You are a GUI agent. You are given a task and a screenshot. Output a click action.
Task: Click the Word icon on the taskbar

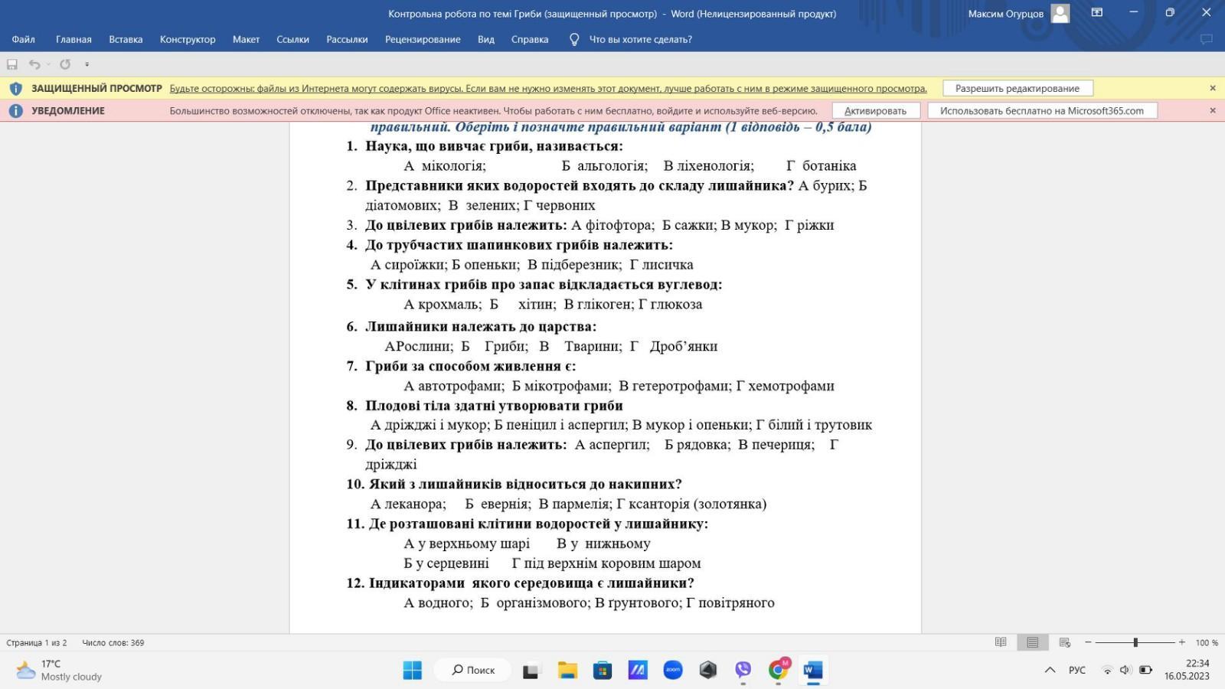tap(813, 670)
